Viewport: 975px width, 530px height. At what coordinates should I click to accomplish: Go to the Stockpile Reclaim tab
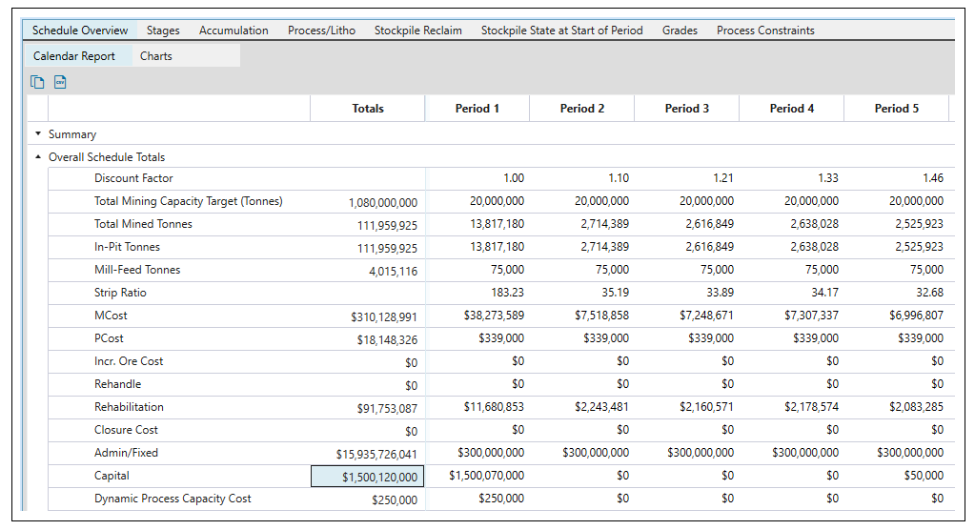[417, 31]
